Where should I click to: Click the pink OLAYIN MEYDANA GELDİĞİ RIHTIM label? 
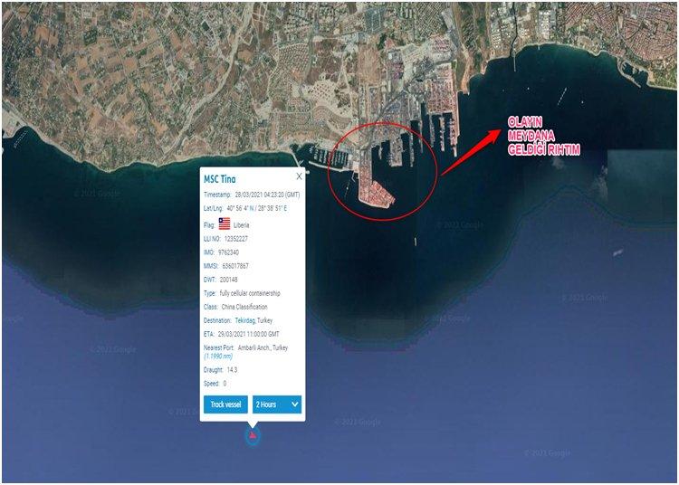544,136
